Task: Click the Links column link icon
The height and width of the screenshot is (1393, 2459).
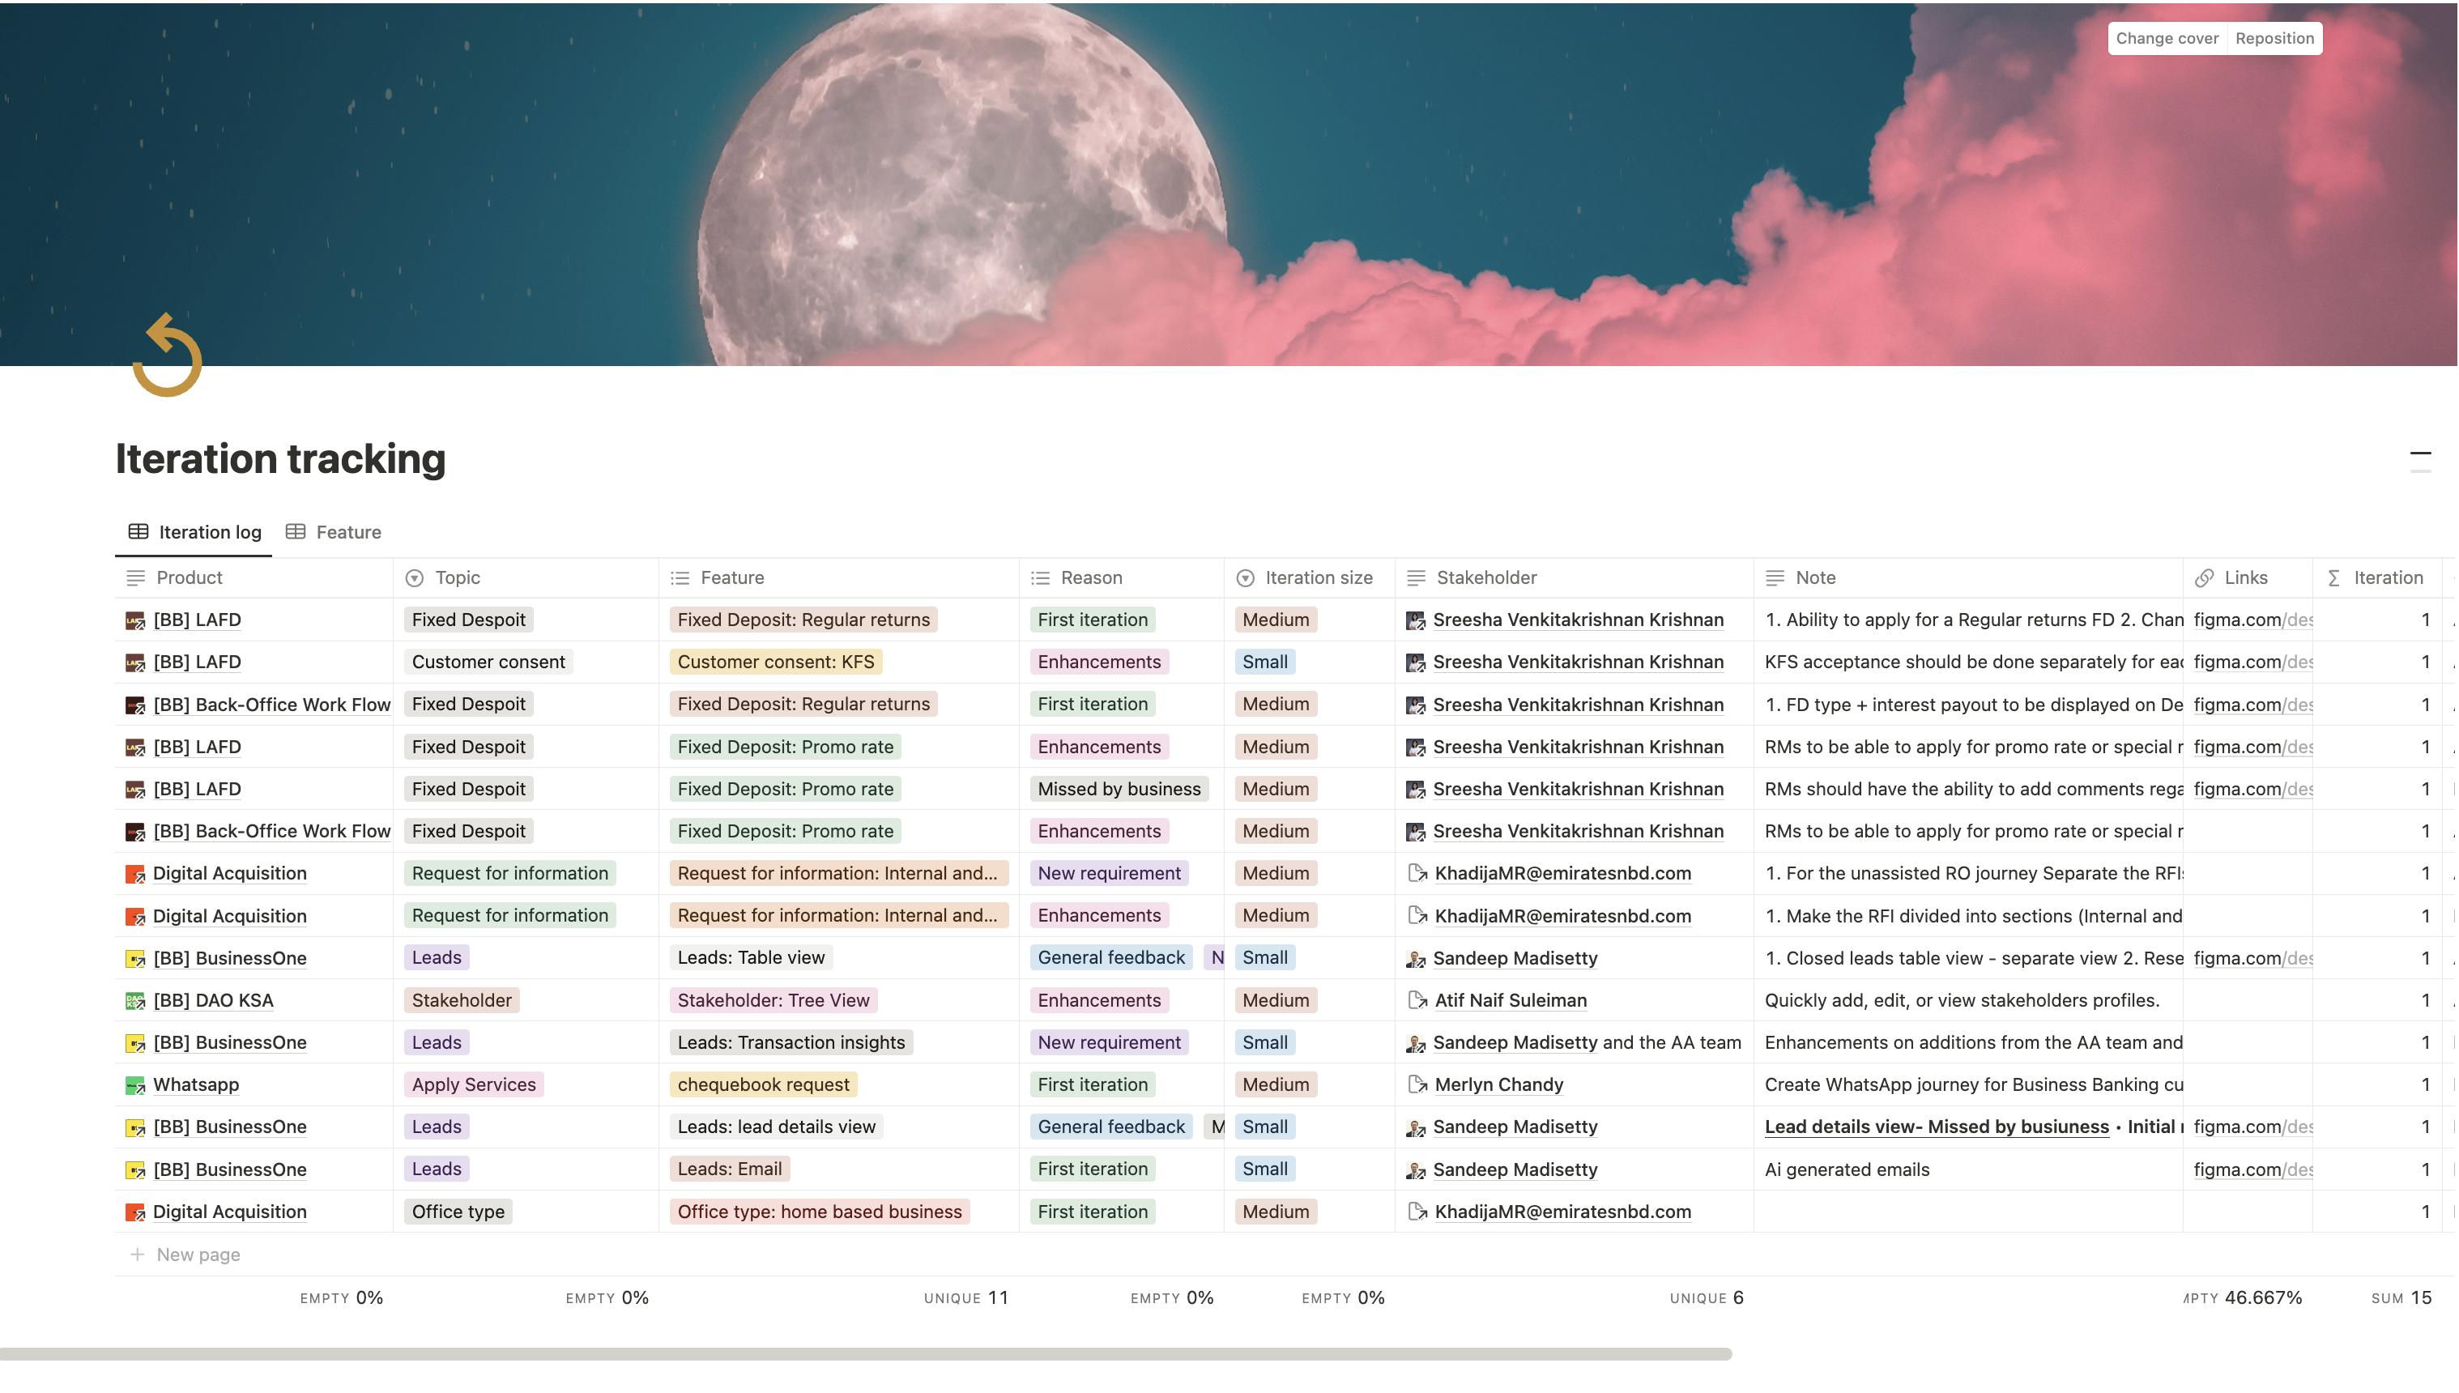Action: (2205, 578)
